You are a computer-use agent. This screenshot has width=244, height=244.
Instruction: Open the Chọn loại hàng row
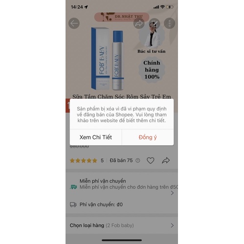[x=122, y=225]
